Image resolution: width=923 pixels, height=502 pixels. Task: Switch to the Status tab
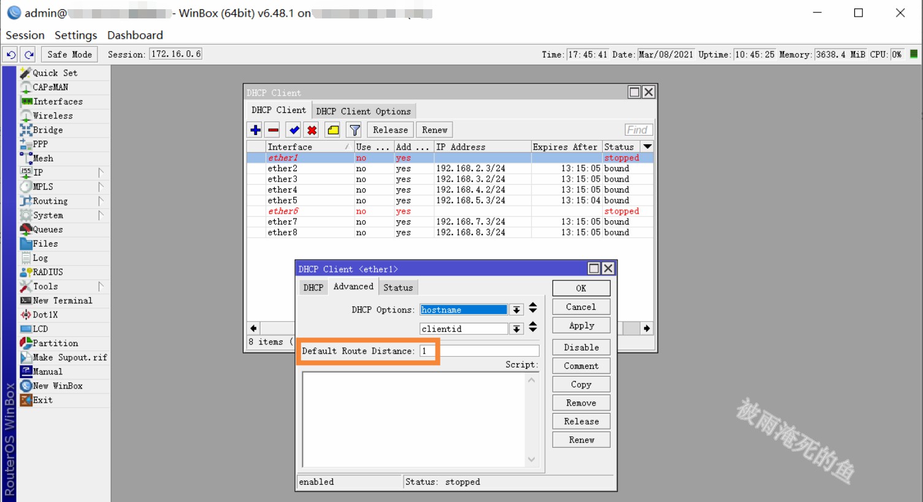pyautogui.click(x=398, y=287)
